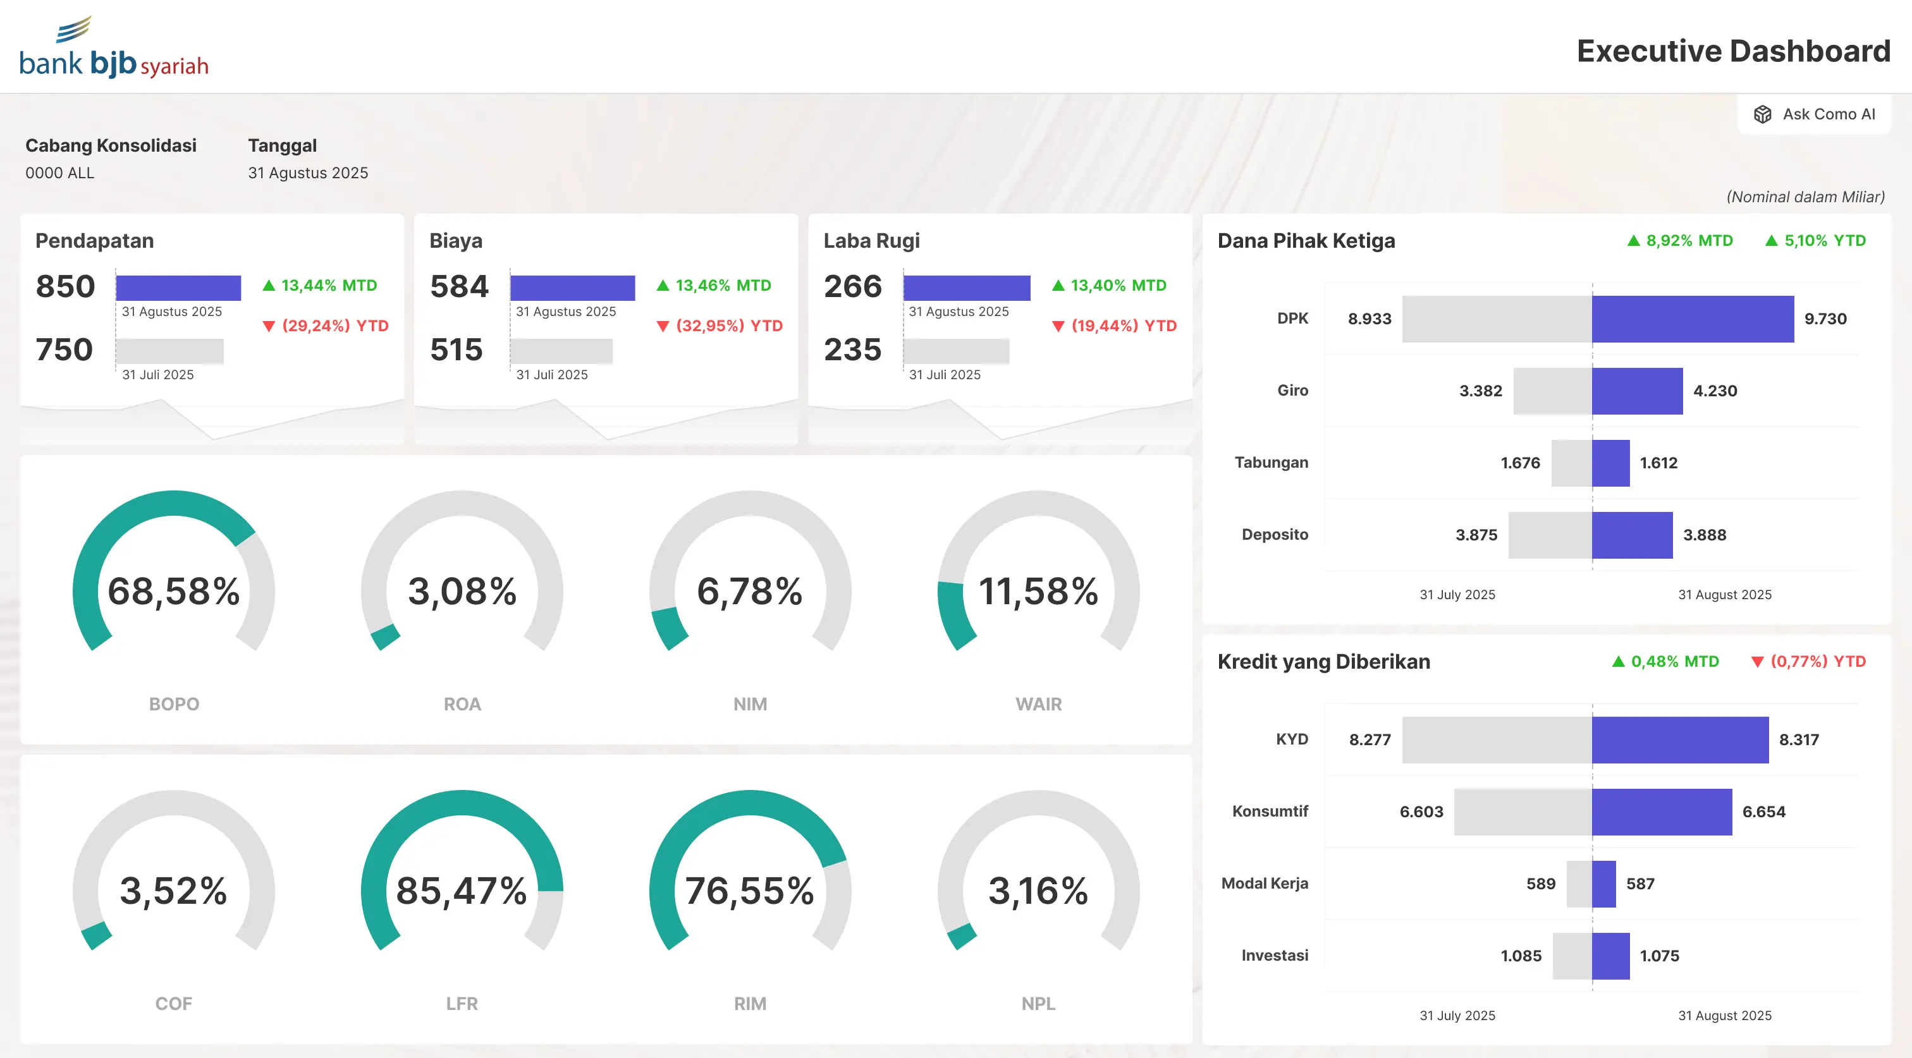Open the Tanggal 31 Agustus 2025 selector
Image resolution: width=1912 pixels, height=1058 pixels.
pyautogui.click(x=307, y=172)
